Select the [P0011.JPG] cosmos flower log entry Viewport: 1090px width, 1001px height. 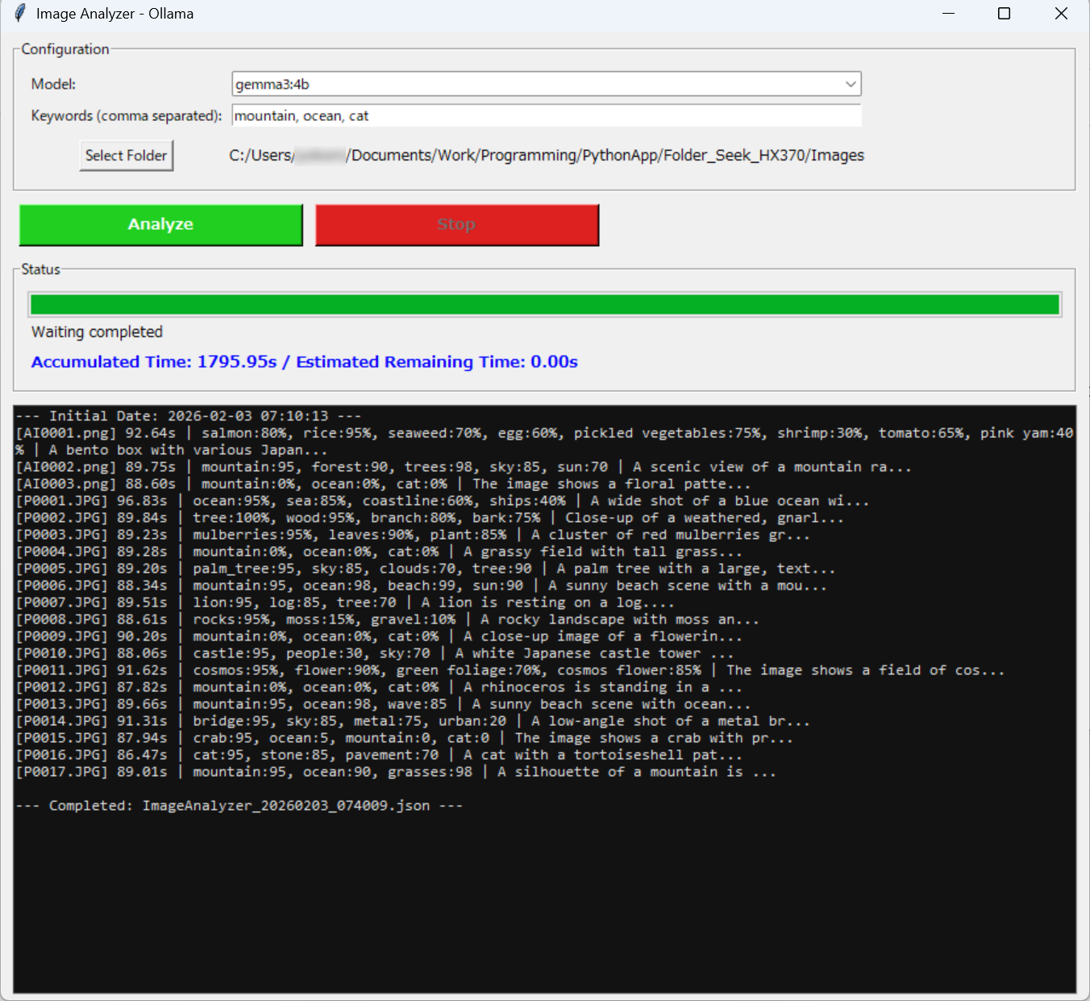tap(510, 670)
